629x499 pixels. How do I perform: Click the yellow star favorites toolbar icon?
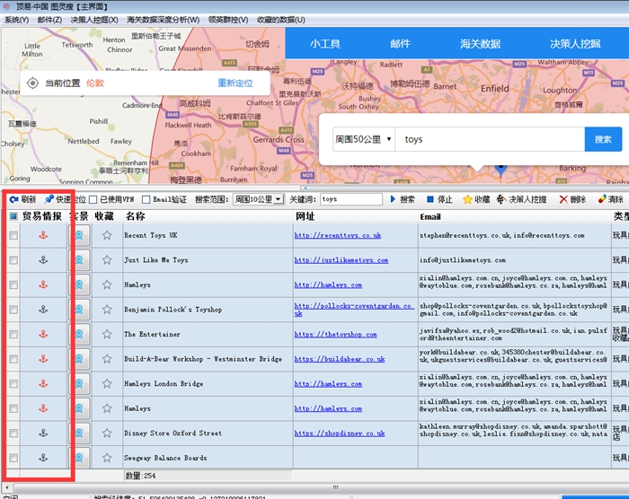[x=467, y=199]
